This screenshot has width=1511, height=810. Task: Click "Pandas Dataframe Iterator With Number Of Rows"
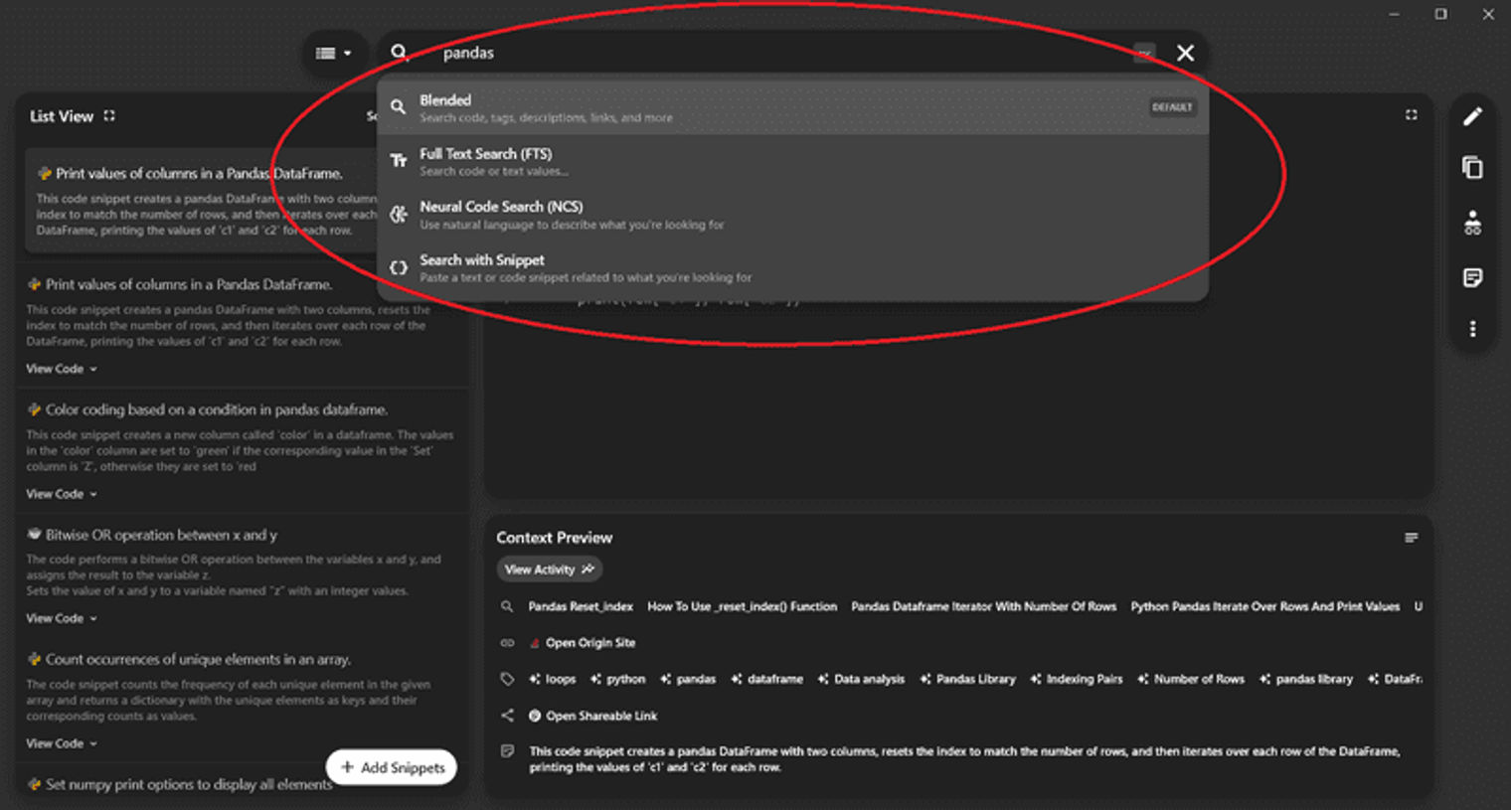point(984,606)
